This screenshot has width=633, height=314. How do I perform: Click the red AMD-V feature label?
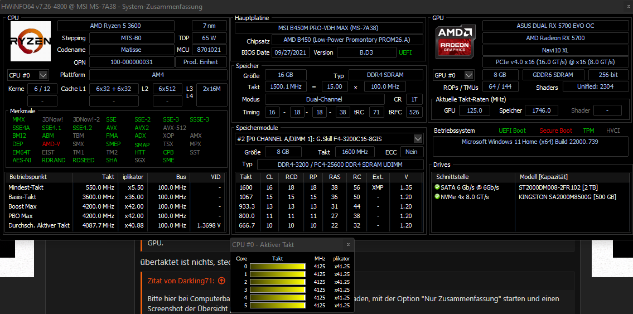(x=50, y=144)
